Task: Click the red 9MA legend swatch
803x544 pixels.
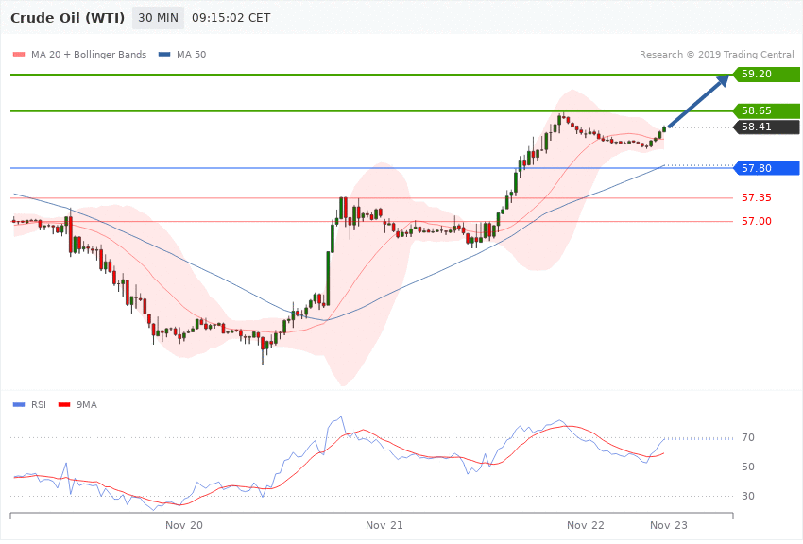Action: (64, 405)
